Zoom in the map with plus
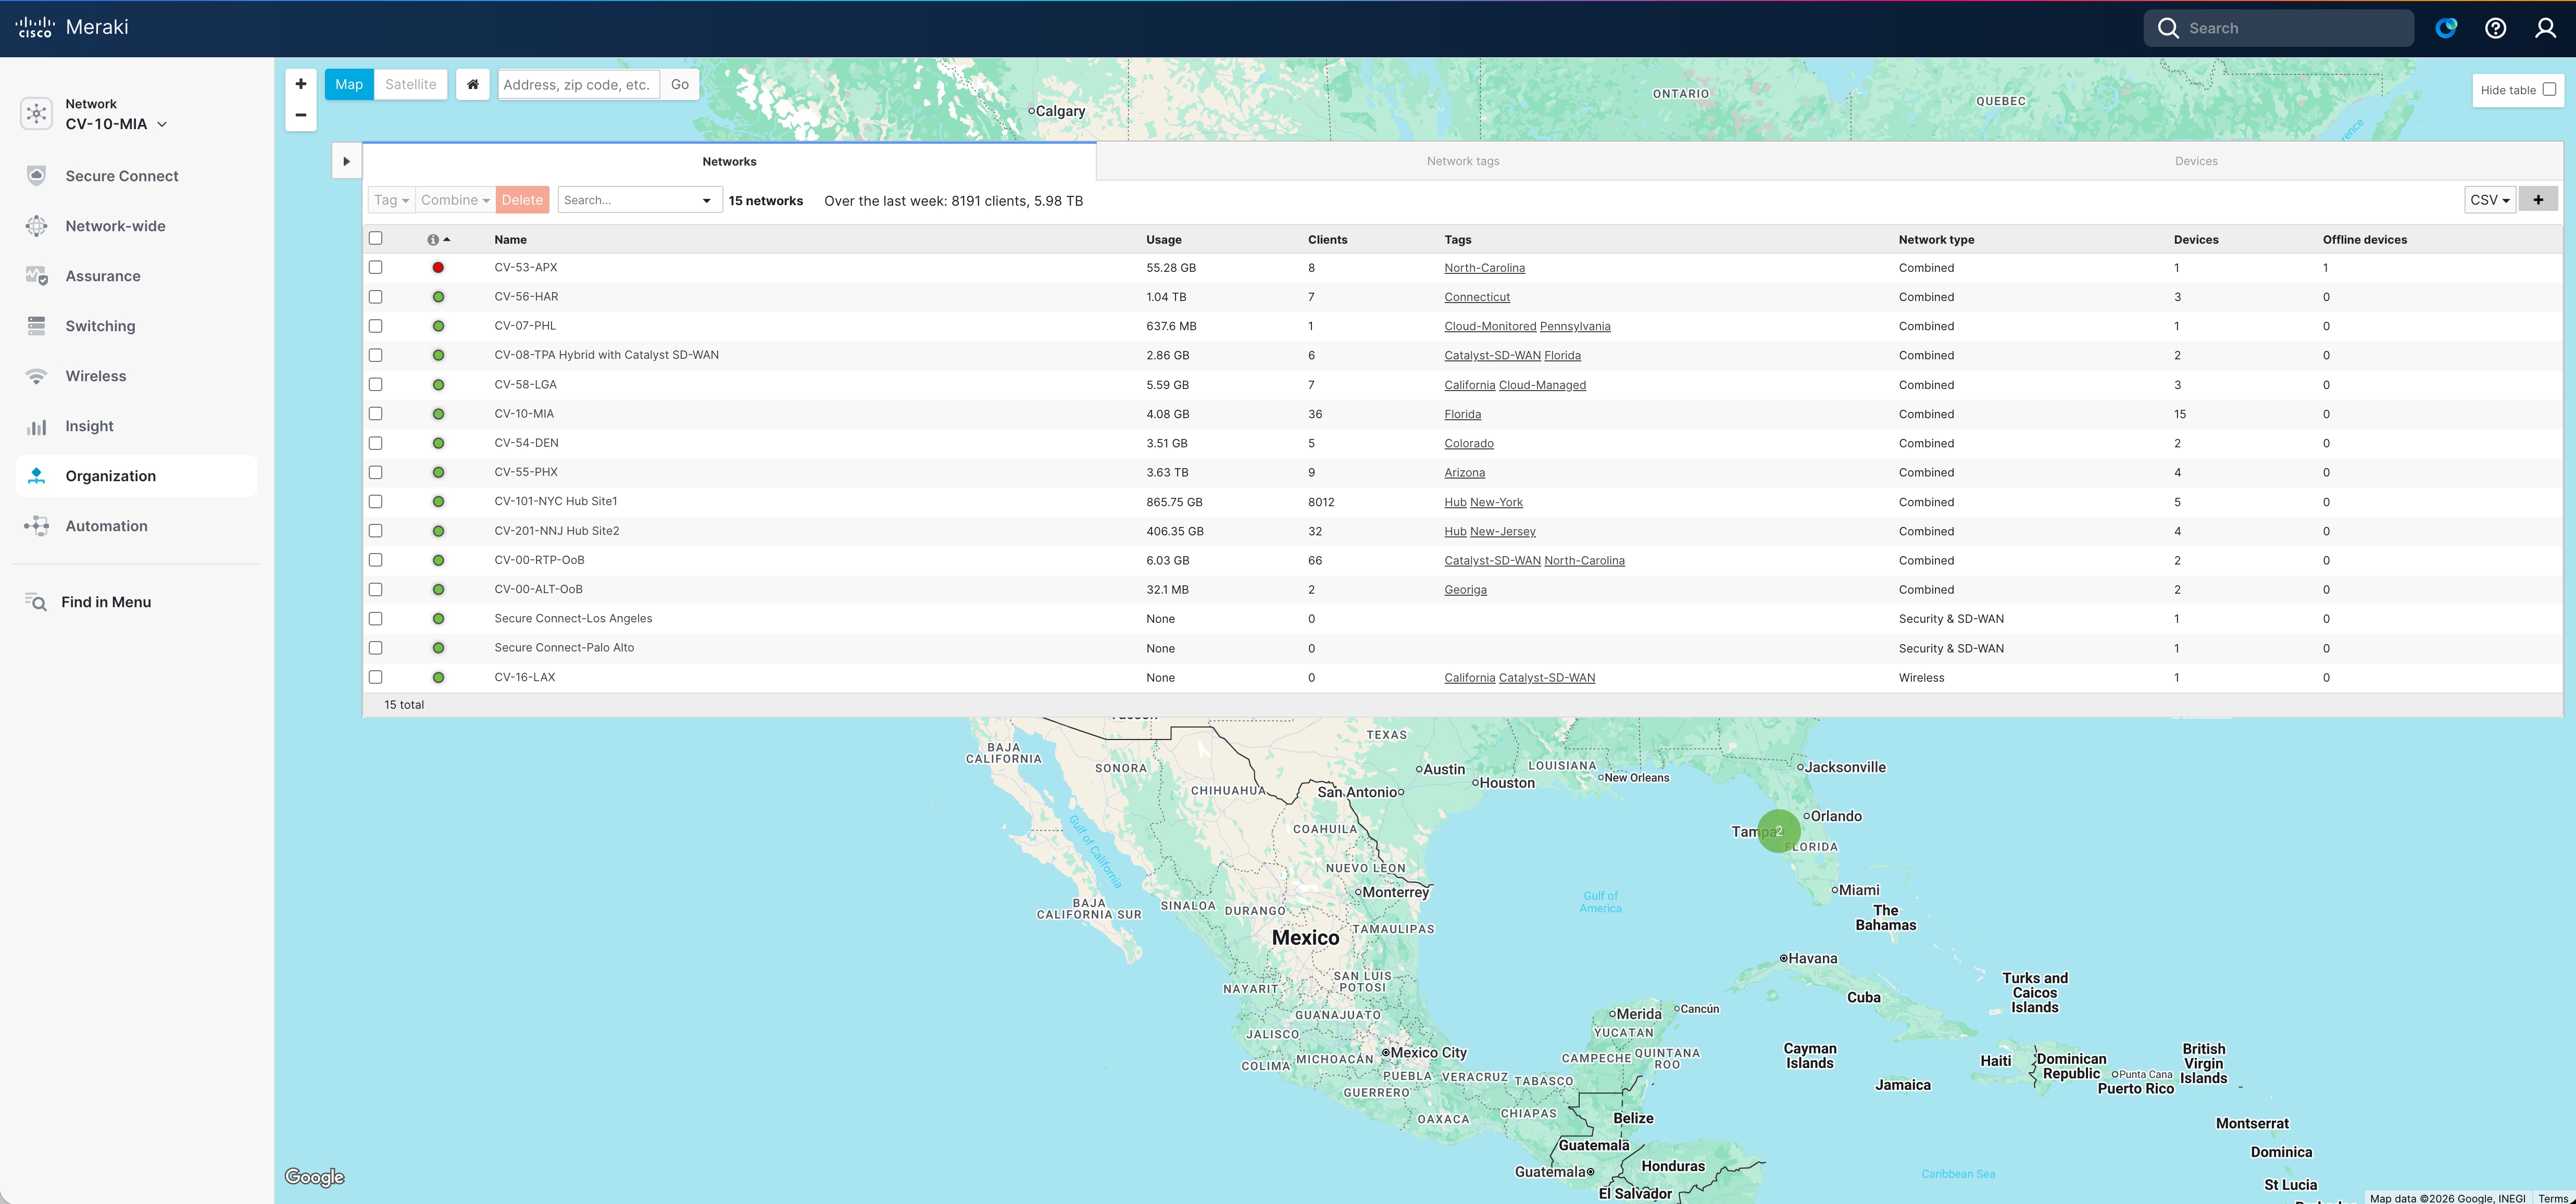Screen dimensions: 2576x1204 tap(301, 84)
